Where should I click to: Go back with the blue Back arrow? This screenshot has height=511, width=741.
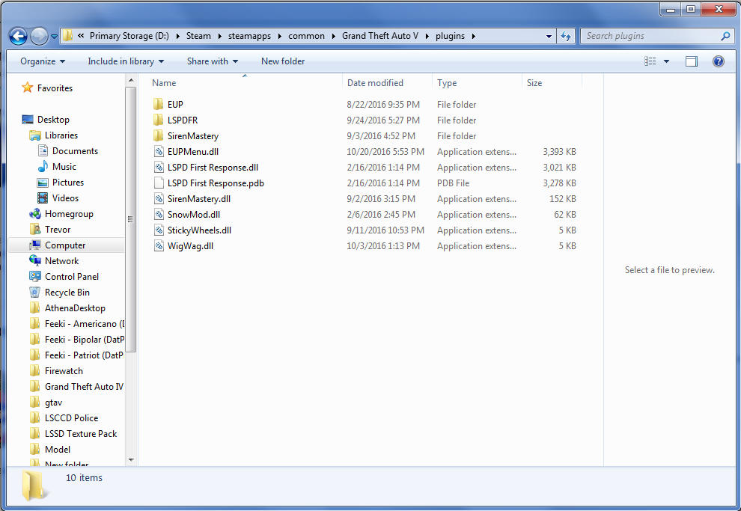[x=19, y=36]
